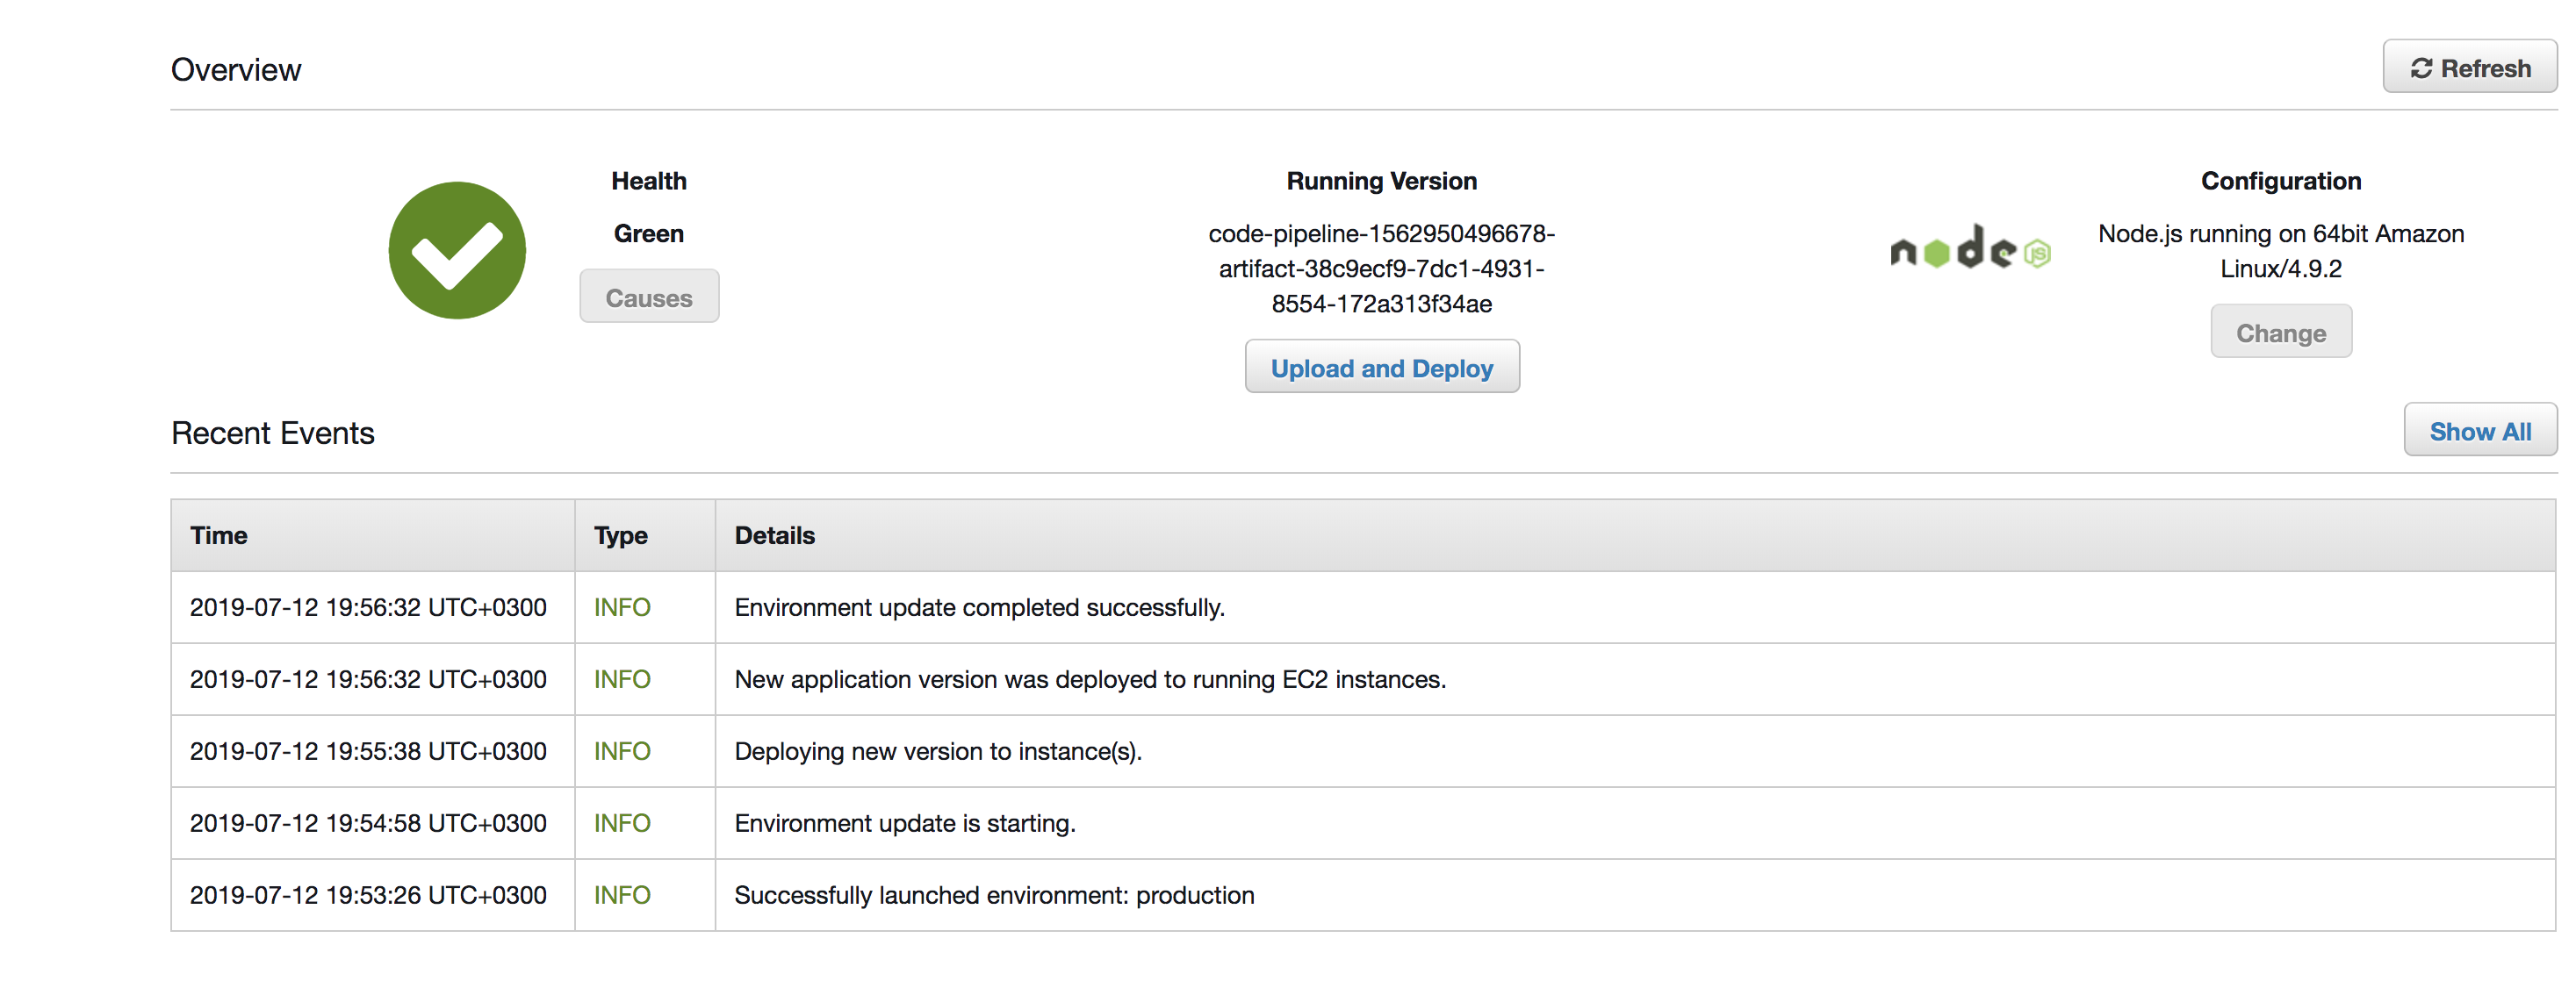Open the Causes panel for health status

[x=648, y=296]
